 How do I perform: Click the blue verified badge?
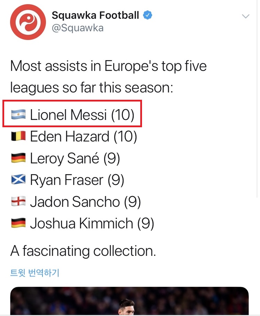[147, 15]
